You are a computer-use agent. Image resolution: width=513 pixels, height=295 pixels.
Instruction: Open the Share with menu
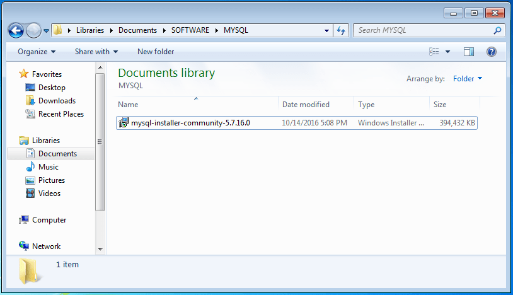pos(96,52)
